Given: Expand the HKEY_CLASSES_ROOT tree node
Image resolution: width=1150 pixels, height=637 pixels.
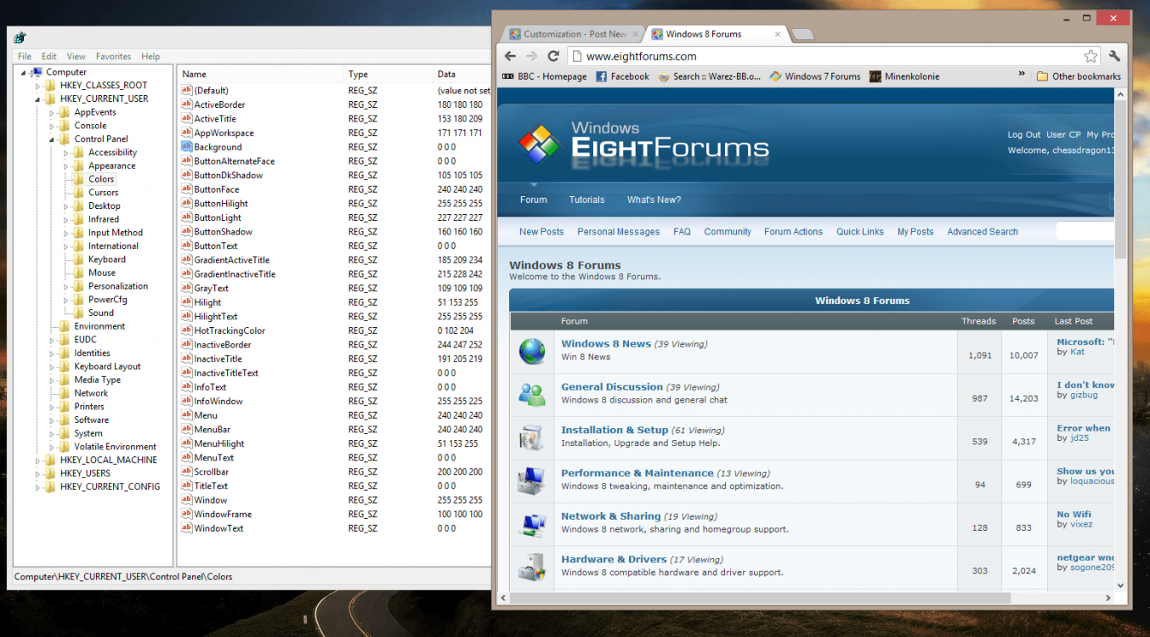Looking at the screenshot, I should click(x=38, y=86).
